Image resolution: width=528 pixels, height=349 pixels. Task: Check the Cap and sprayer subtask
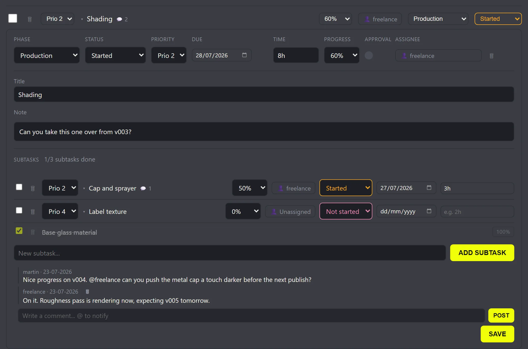[x=19, y=187]
